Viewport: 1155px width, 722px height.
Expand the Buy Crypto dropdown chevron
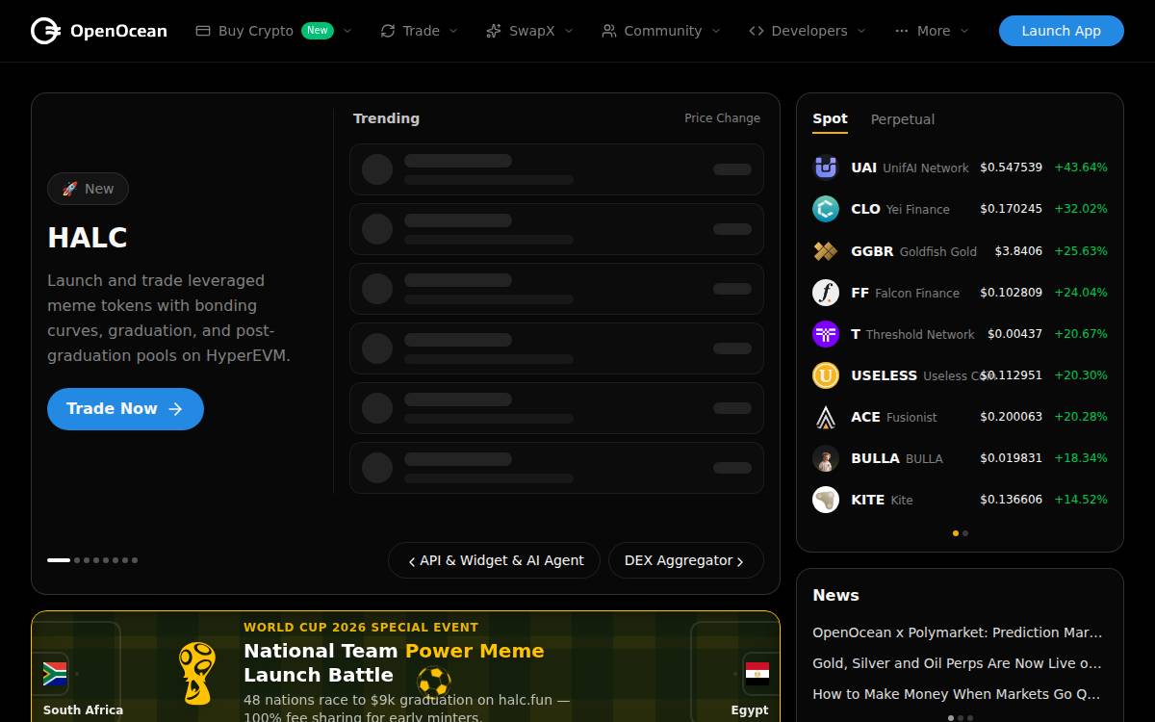pyautogui.click(x=347, y=31)
